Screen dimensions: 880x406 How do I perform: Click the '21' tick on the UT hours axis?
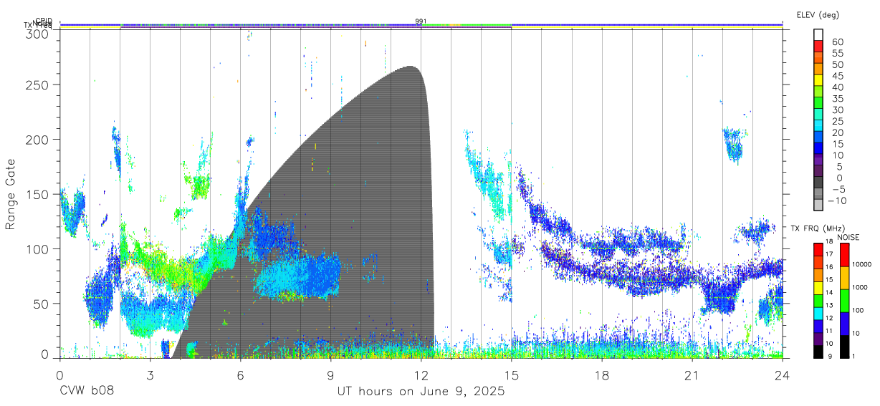point(692,374)
